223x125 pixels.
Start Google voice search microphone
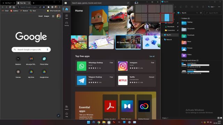[47, 49]
